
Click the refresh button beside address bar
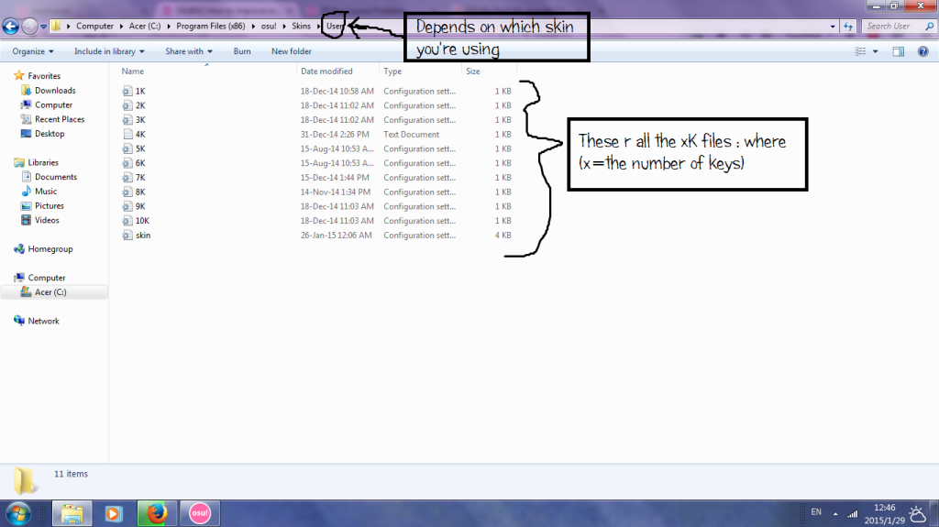(x=848, y=27)
